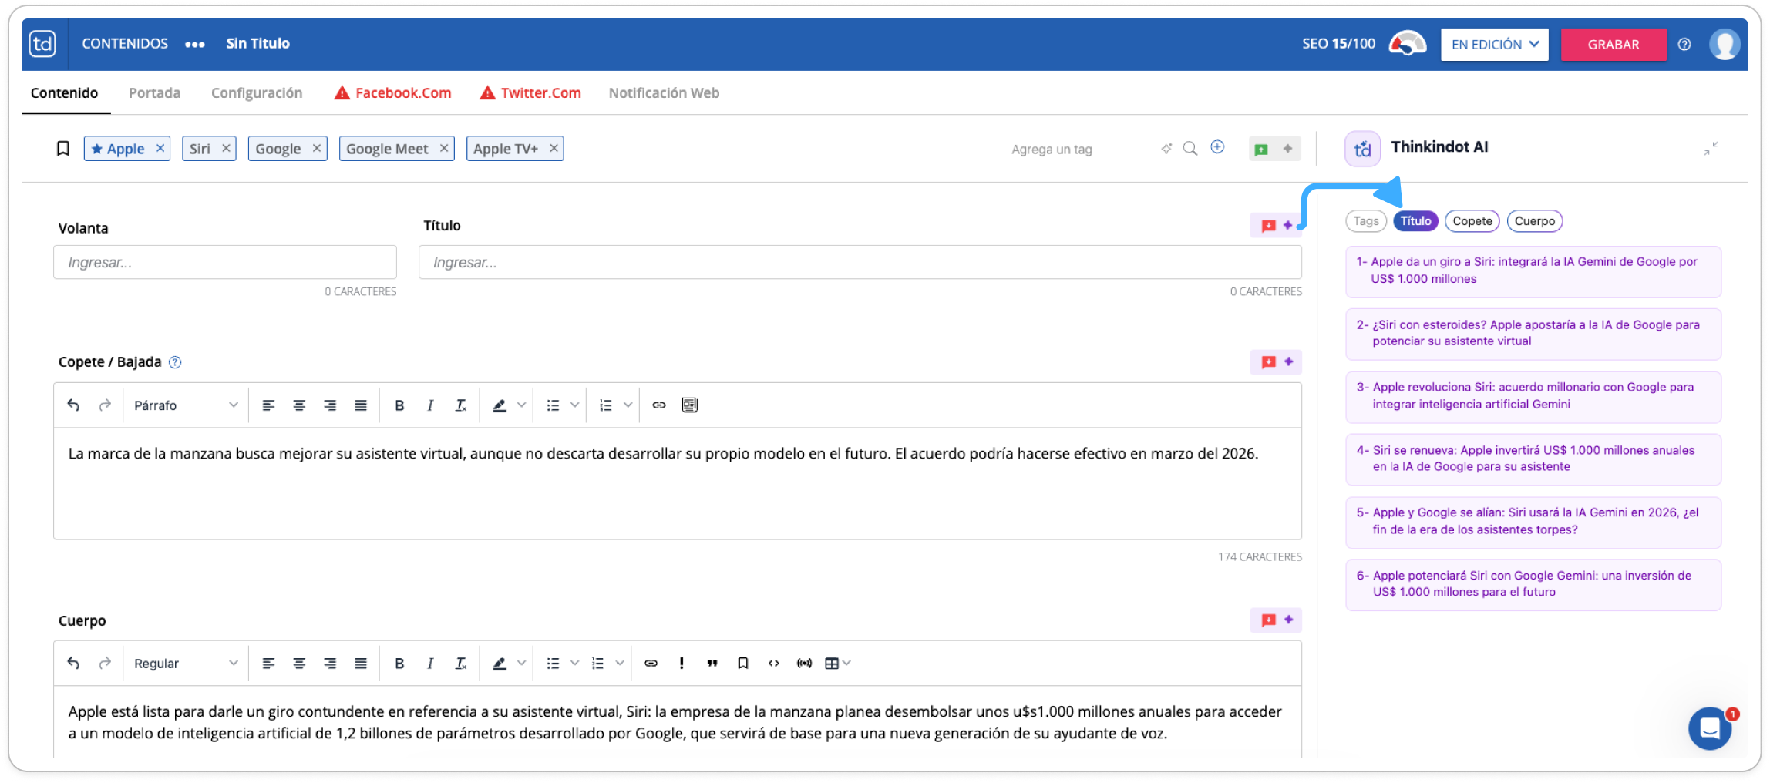Click the Volanta input field
Viewport: 1770px width, 783px height.
(225, 263)
